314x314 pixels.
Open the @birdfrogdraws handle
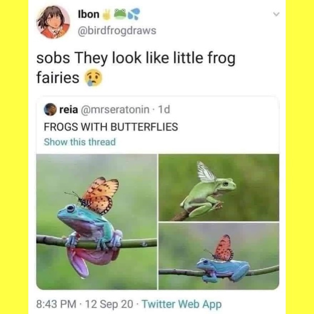(x=116, y=30)
